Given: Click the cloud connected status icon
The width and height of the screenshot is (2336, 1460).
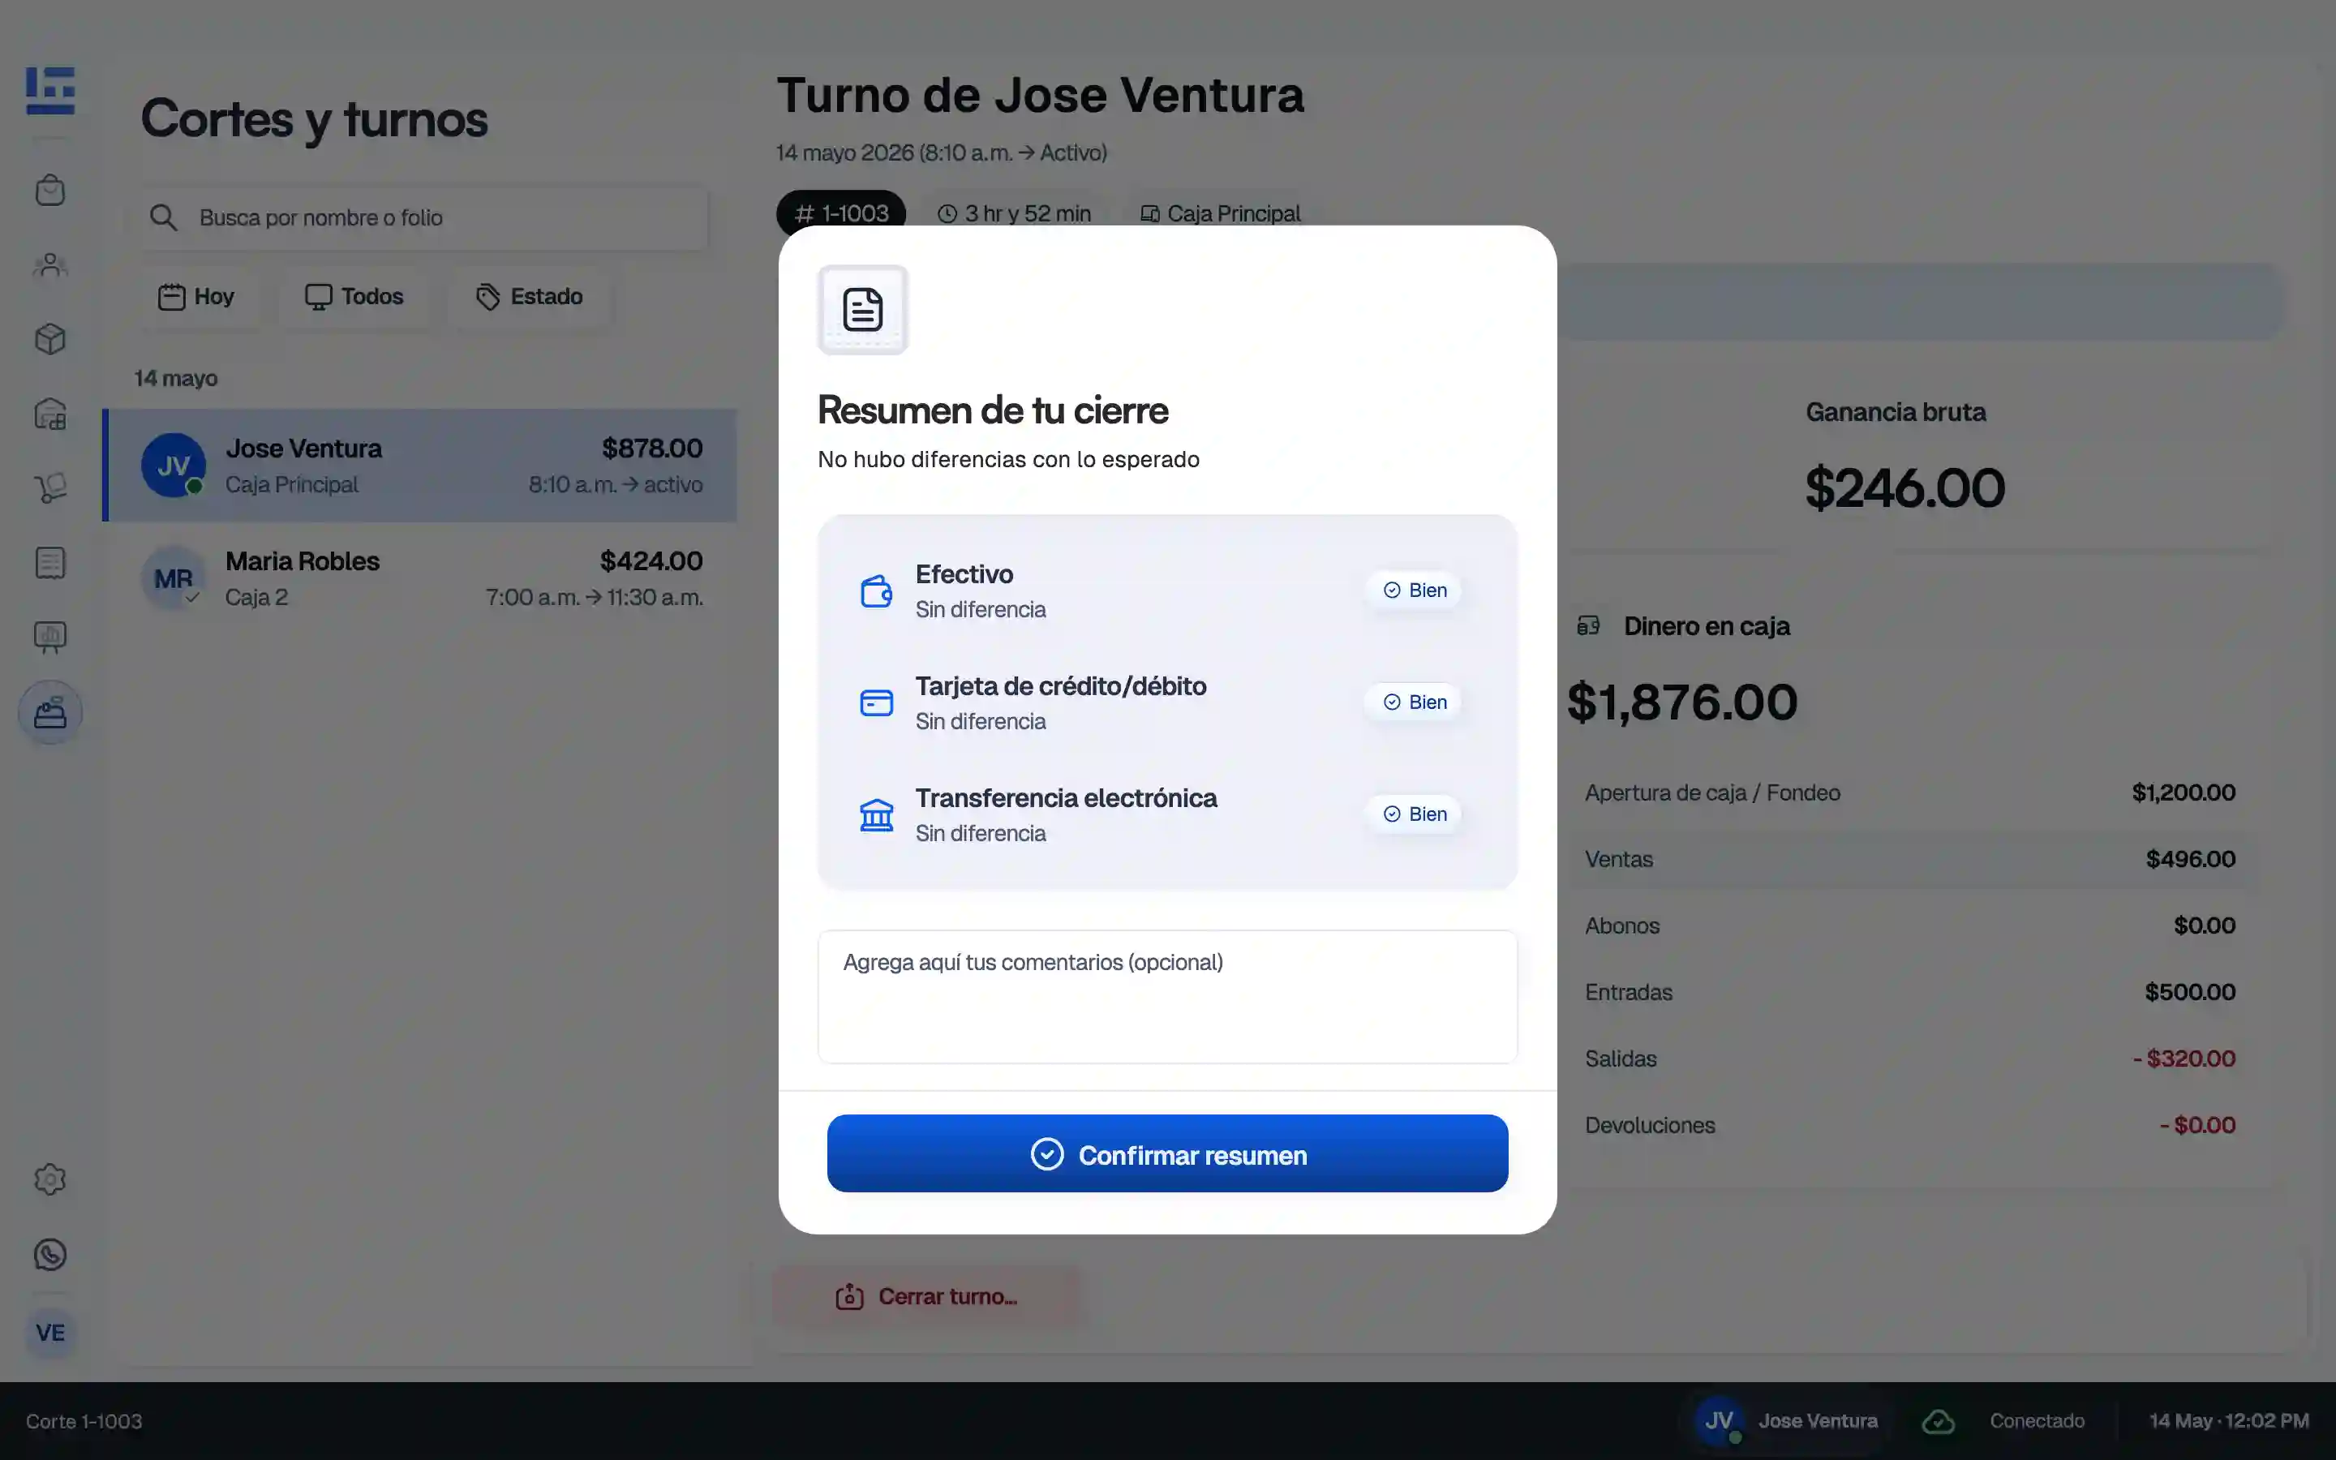Looking at the screenshot, I should coord(1939,1421).
